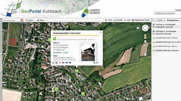The width and height of the screenshot is (181, 101).
Task: Toggle checkbox for 1 Eintrag kindergarten results
Action: pos(154,24)
